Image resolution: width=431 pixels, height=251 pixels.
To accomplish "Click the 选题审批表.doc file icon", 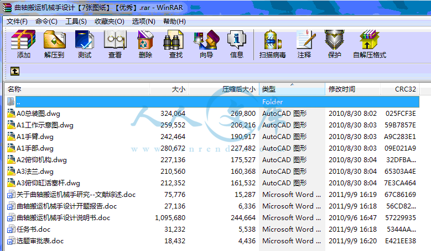I will 11,241.
